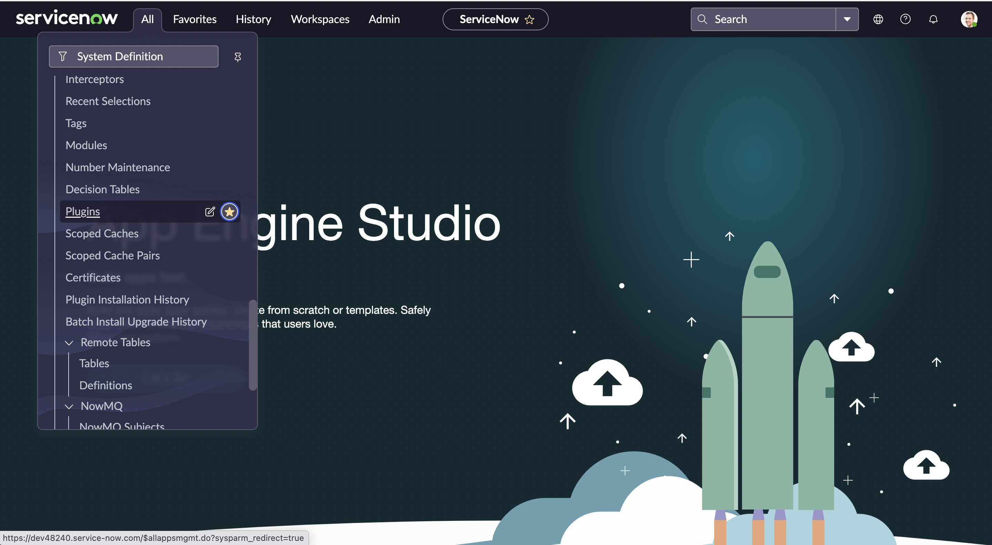Click the navigator menu scrollbar thumb
The image size is (992, 545).
pos(252,345)
